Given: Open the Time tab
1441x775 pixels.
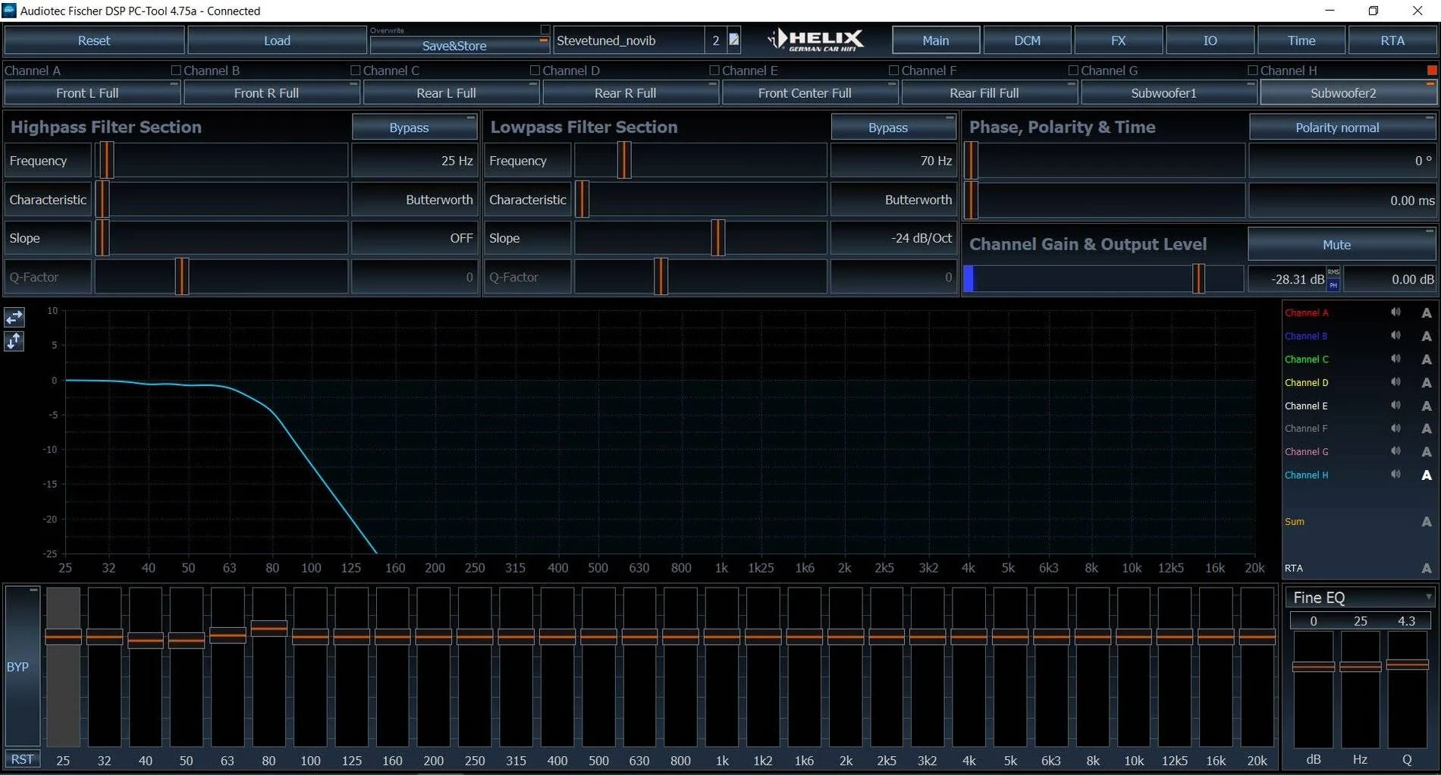Looking at the screenshot, I should tap(1301, 40).
